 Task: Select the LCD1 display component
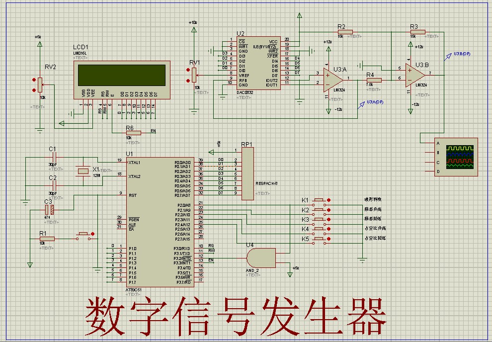(x=122, y=80)
